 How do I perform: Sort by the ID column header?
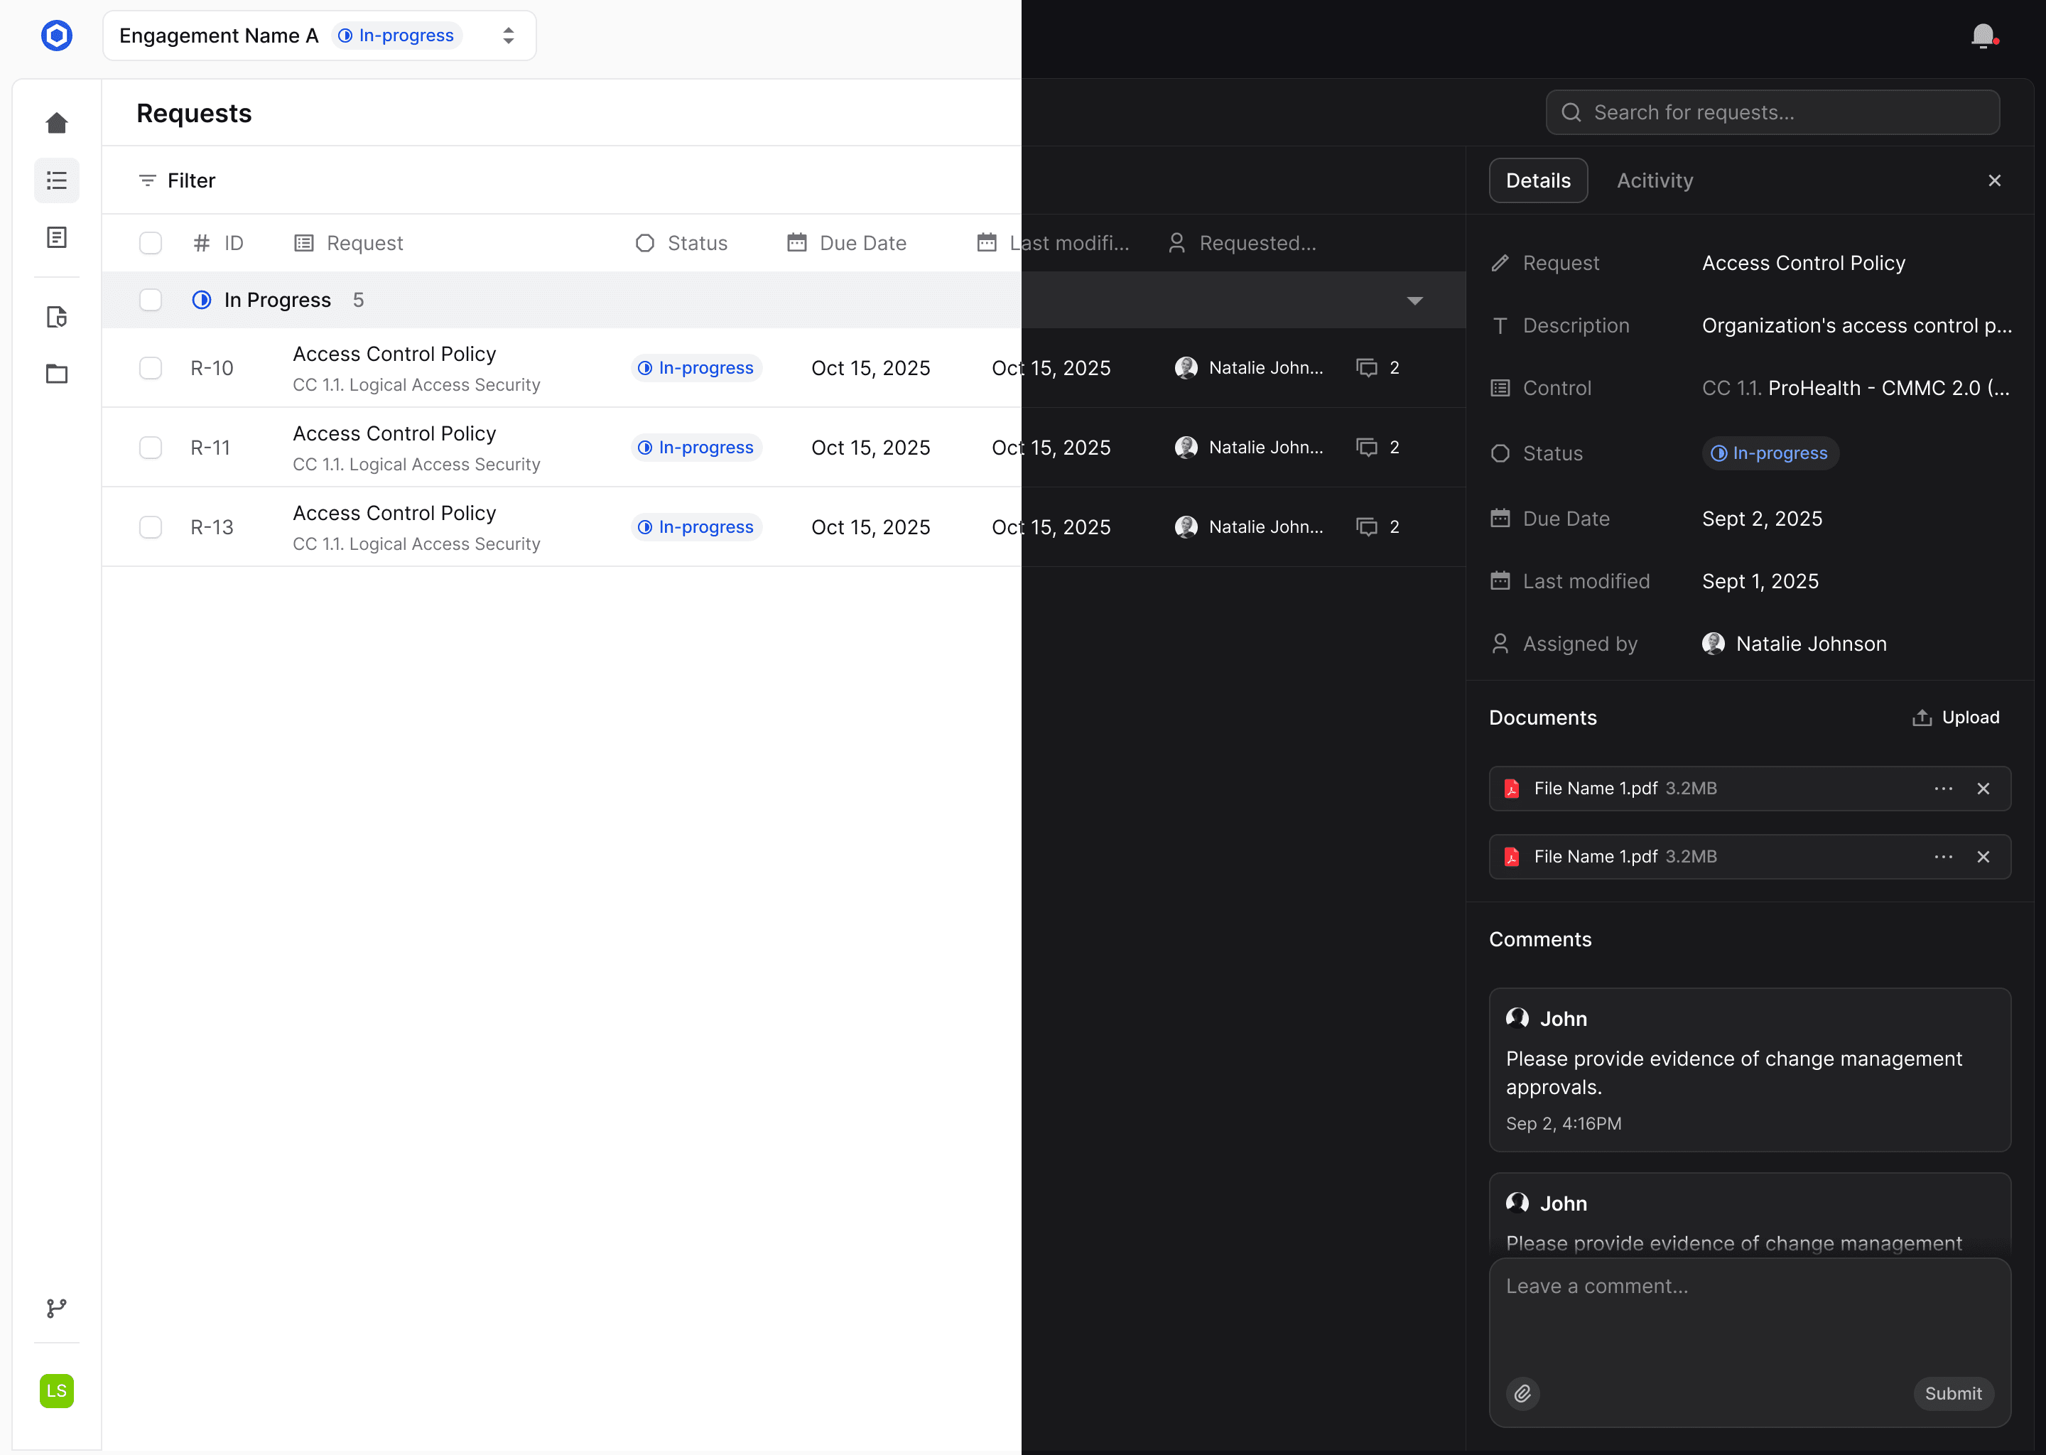[x=217, y=244]
